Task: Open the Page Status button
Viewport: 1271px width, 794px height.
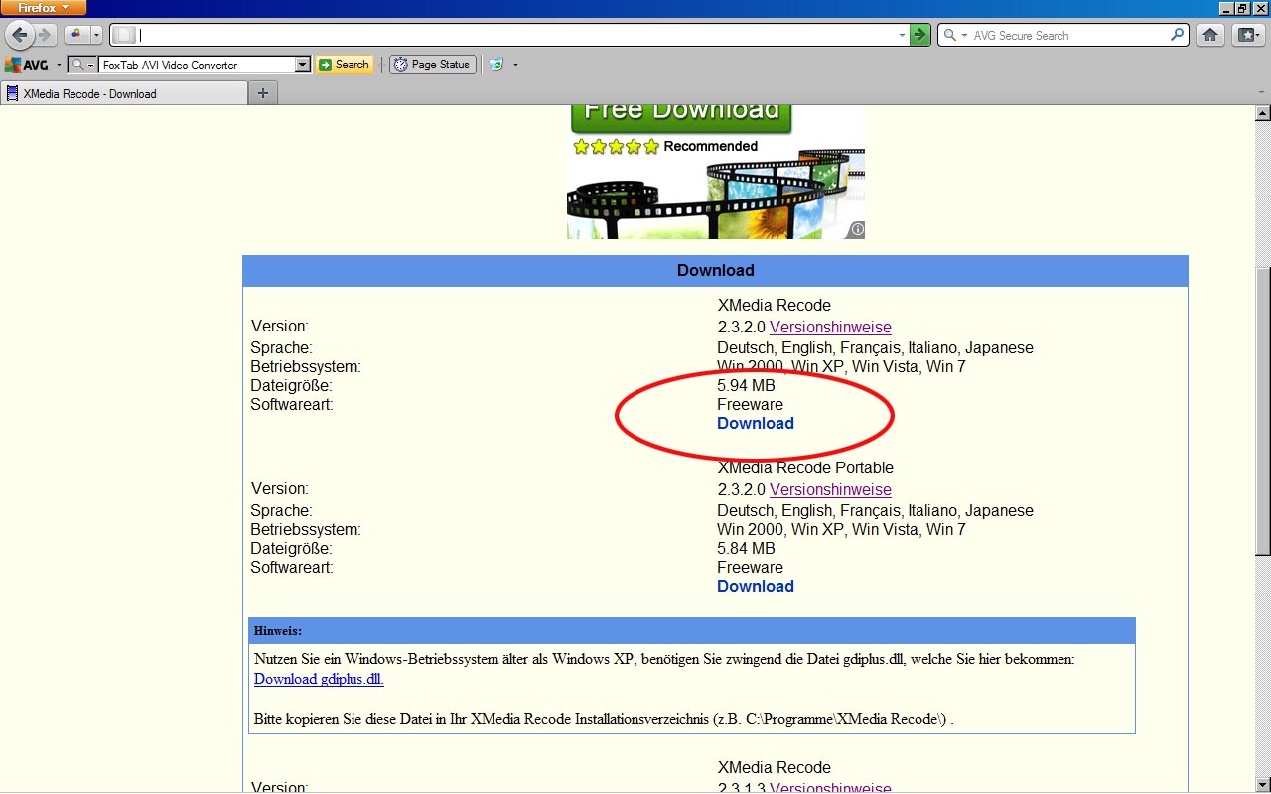Action: point(432,65)
